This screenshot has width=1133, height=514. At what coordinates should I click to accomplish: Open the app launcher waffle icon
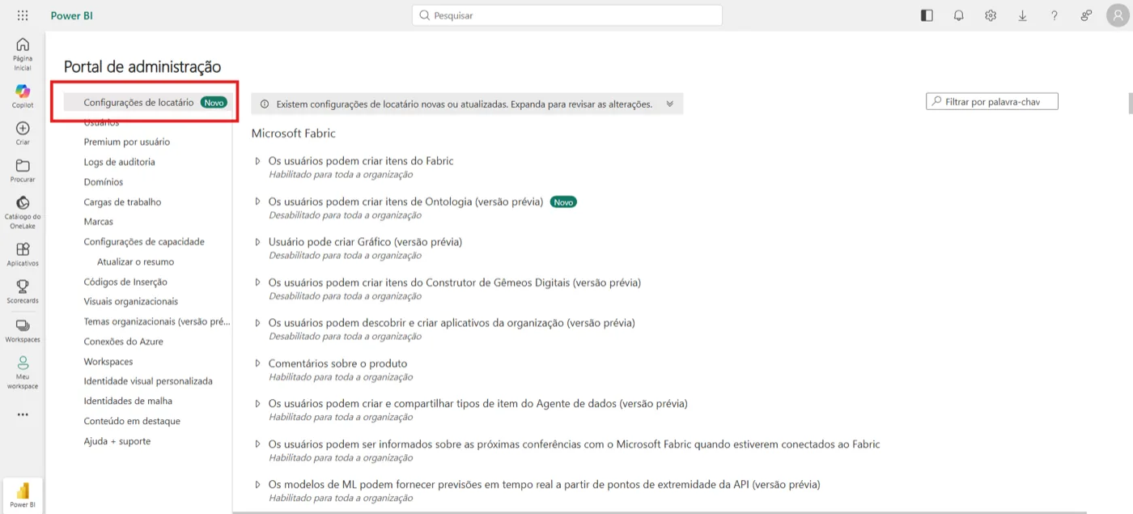tap(23, 15)
